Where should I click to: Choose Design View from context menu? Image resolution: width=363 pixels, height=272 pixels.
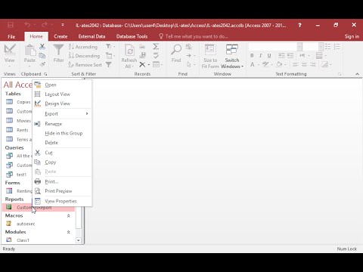tap(62, 104)
